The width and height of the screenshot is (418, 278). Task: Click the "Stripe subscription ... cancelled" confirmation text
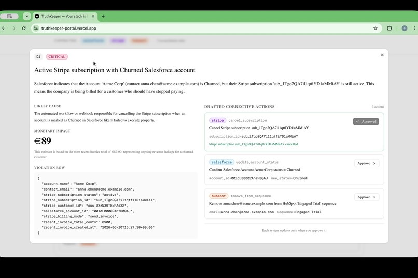(x=253, y=144)
